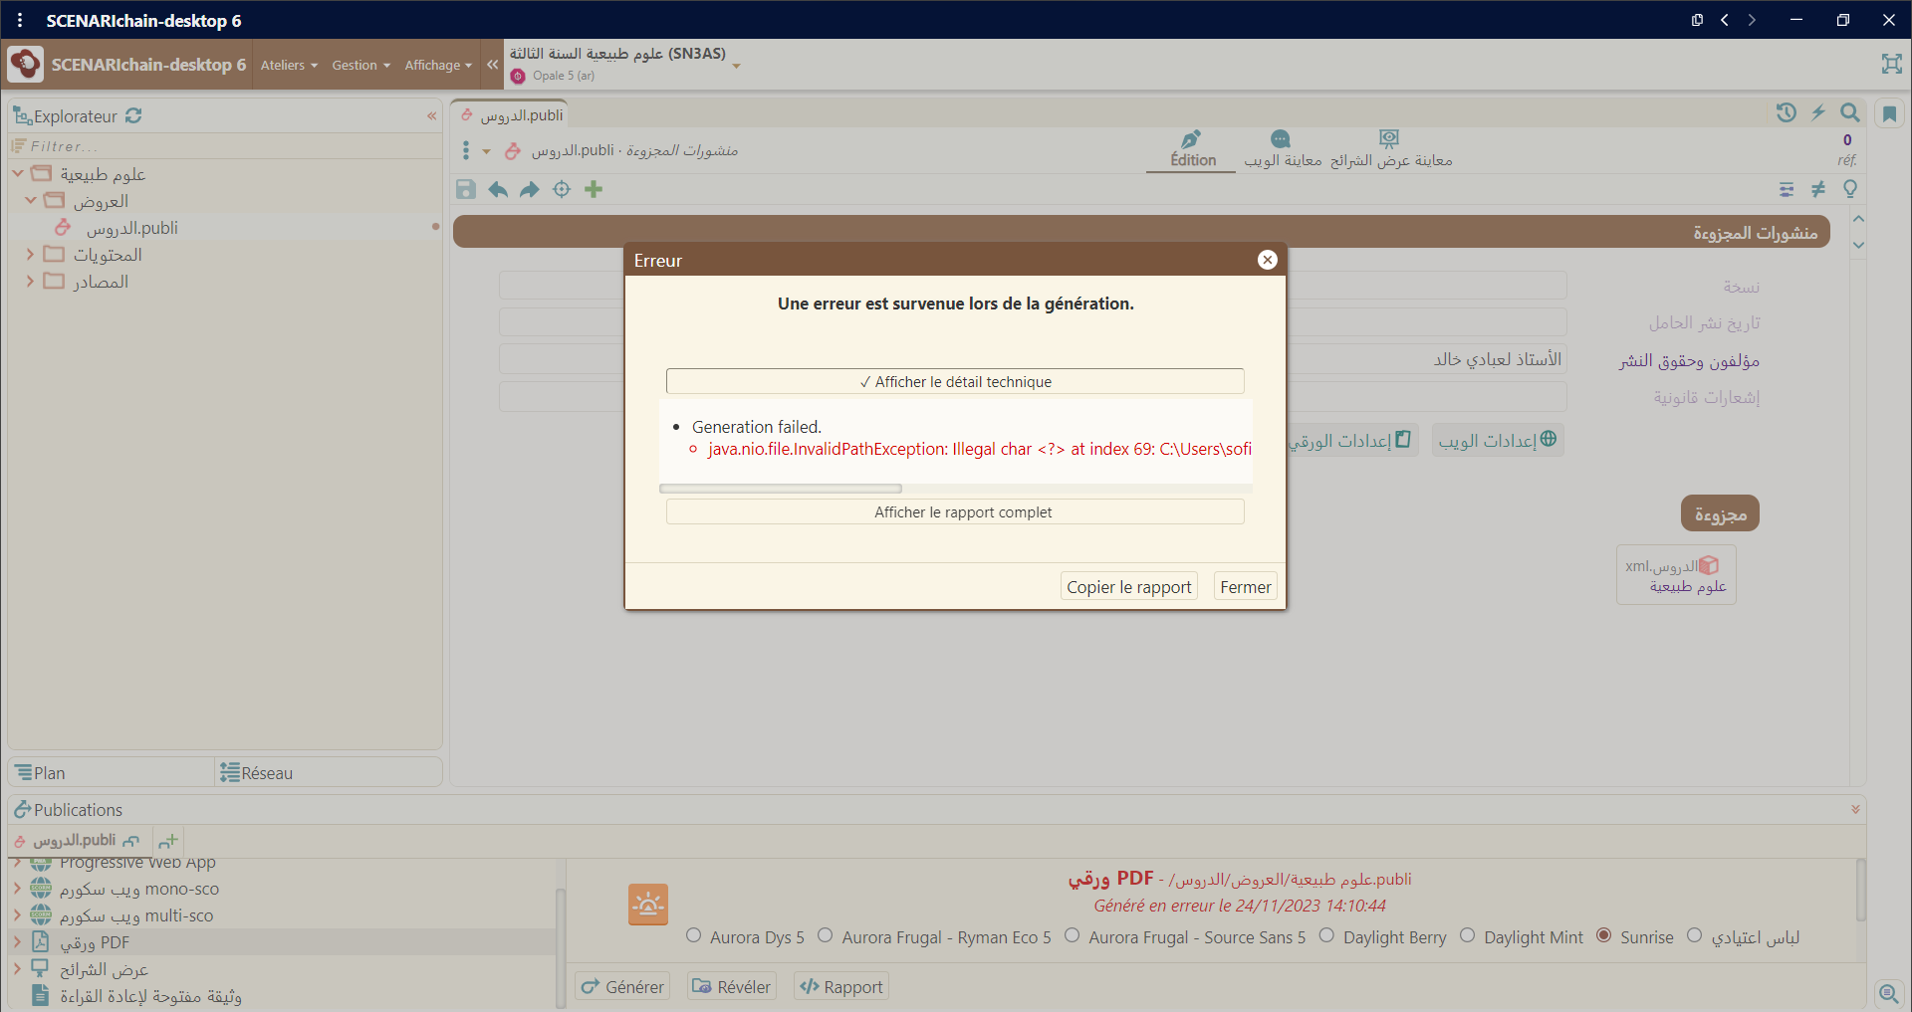Click the save icon in editor toolbar
The image size is (1912, 1012).
click(466, 189)
